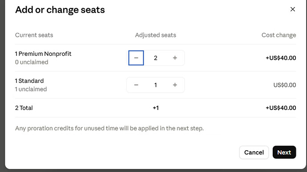Select the 1 Premium Nonprofit label
Screen dimensions: 307x172
pos(43,54)
